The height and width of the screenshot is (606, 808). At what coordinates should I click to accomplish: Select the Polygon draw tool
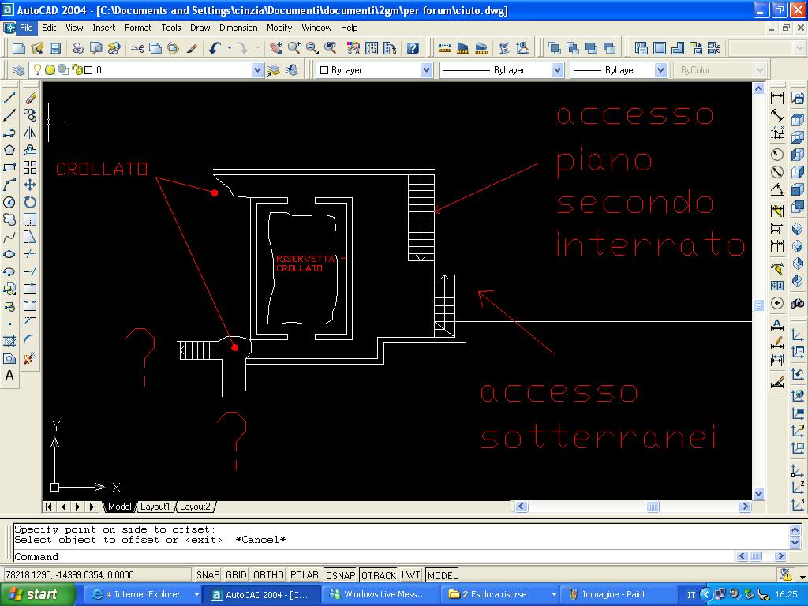[x=9, y=150]
